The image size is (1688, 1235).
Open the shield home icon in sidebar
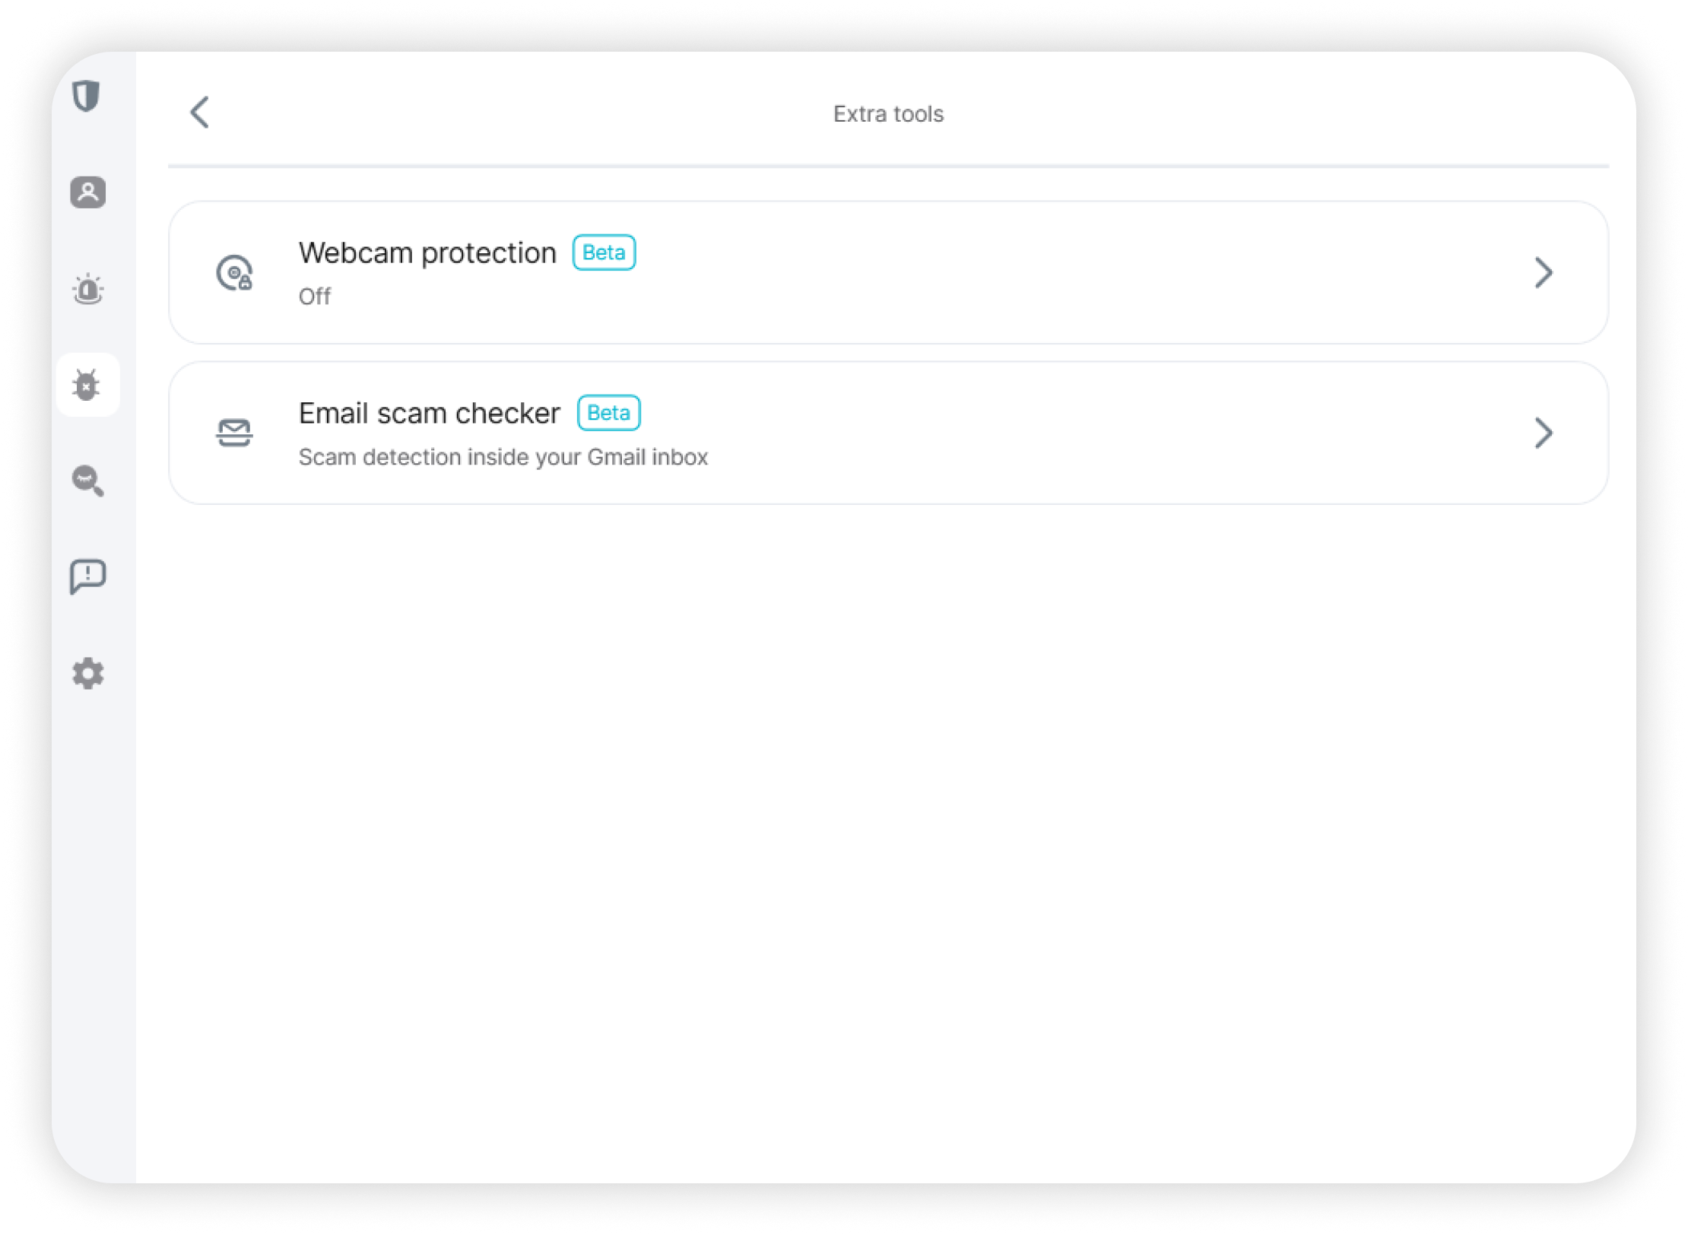87,96
